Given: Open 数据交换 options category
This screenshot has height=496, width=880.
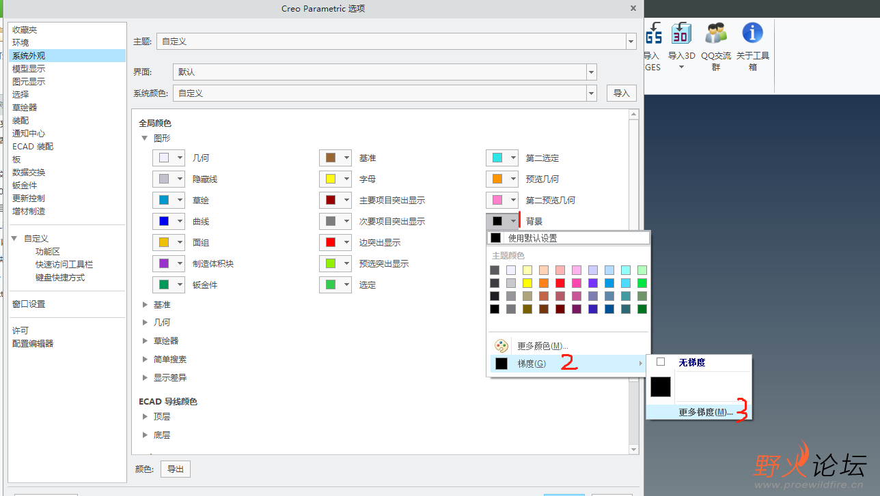Looking at the screenshot, I should (x=29, y=173).
